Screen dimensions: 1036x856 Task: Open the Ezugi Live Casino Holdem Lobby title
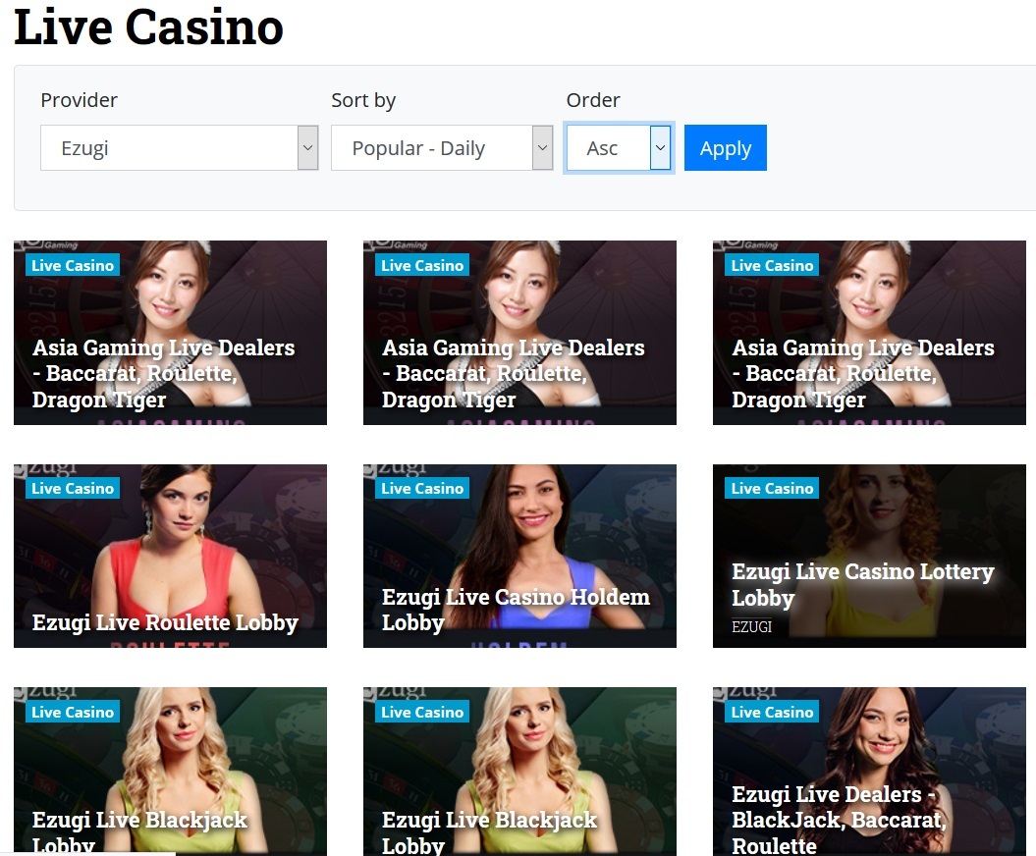[516, 610]
